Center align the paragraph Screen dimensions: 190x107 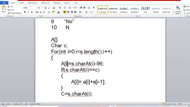(68, 12)
